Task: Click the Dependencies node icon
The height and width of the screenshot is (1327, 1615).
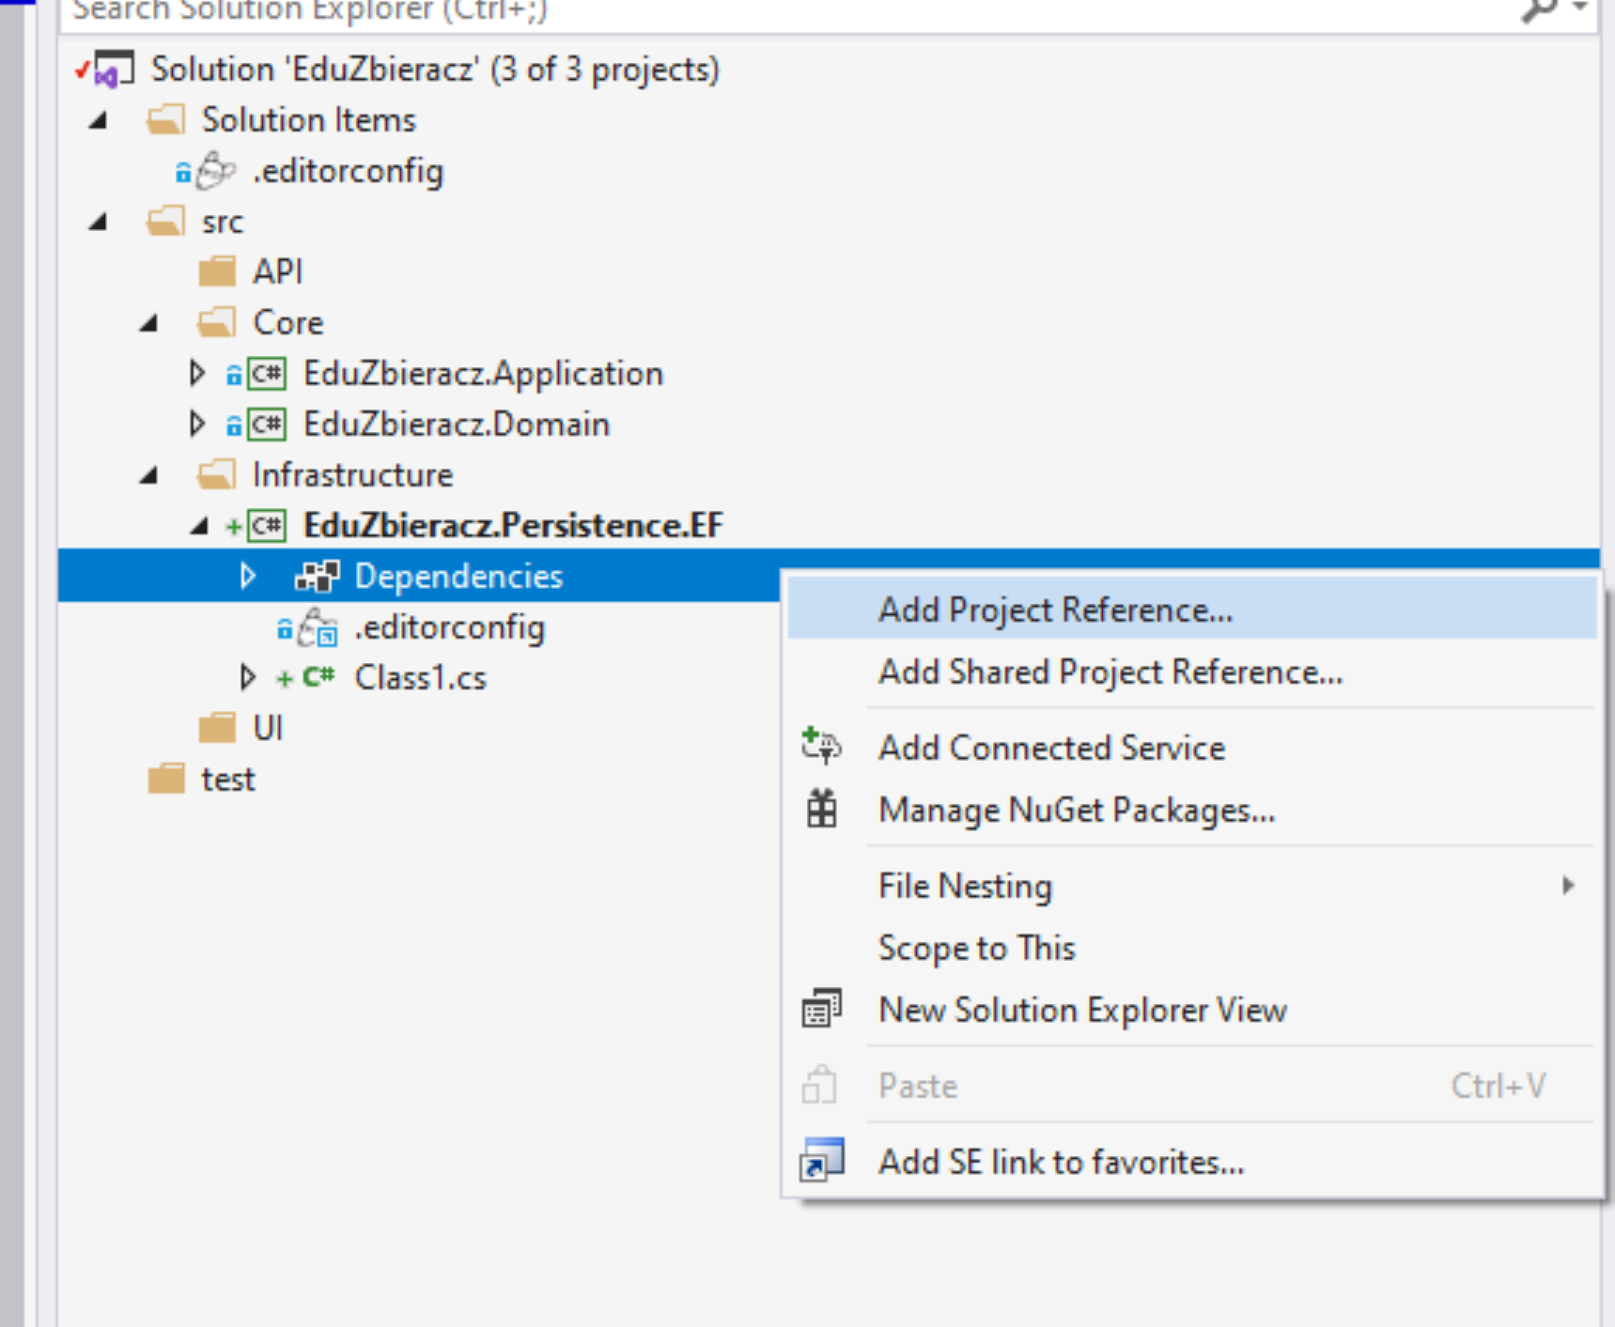Action: coord(317,576)
